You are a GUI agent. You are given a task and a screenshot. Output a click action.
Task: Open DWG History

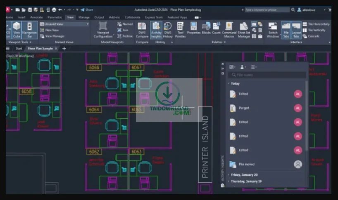pos(168,30)
